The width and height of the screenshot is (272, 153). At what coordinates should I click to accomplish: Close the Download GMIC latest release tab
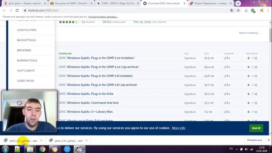click(184, 3)
